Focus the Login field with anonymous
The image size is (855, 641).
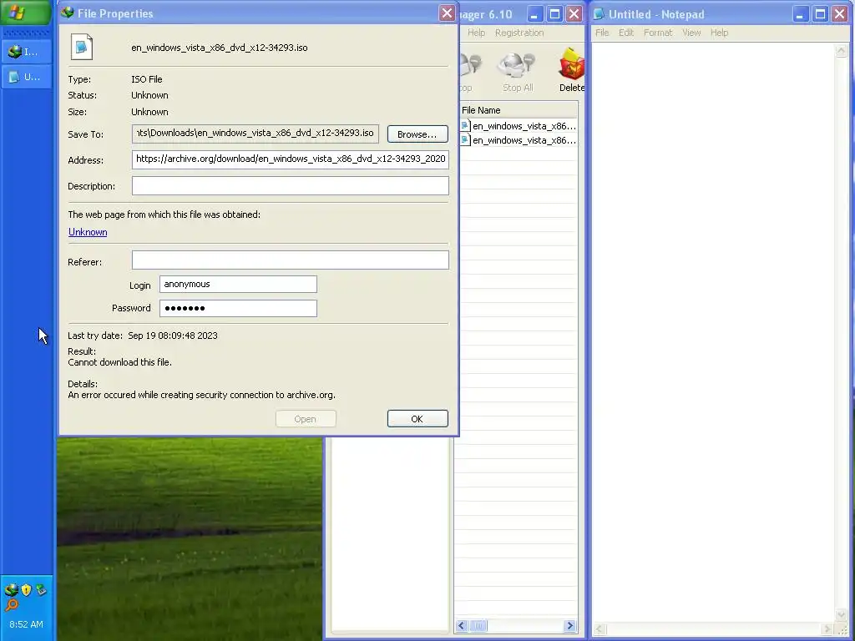coord(238,284)
